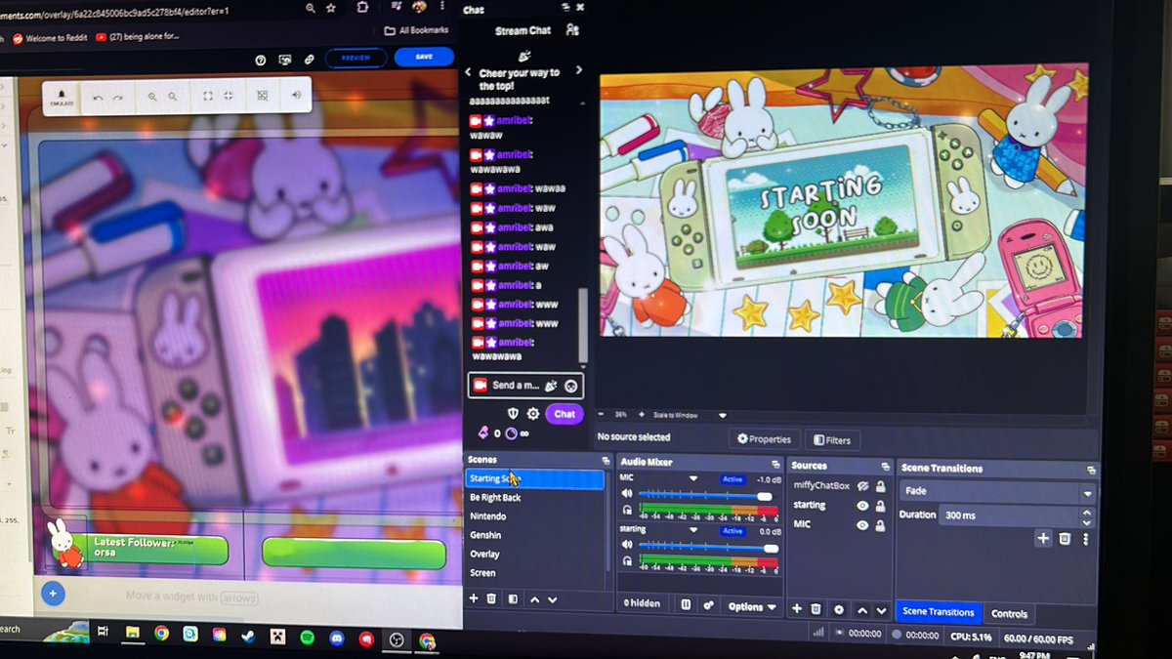Redo change in overlay editor toolbar
The width and height of the screenshot is (1172, 659).
118,98
